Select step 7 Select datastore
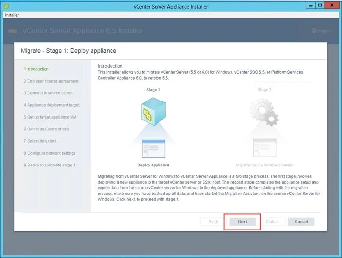This screenshot has height=258, width=342. [x=40, y=141]
